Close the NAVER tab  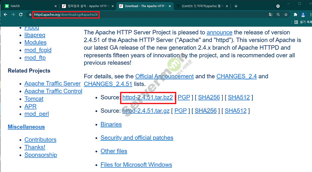pos(56,6)
